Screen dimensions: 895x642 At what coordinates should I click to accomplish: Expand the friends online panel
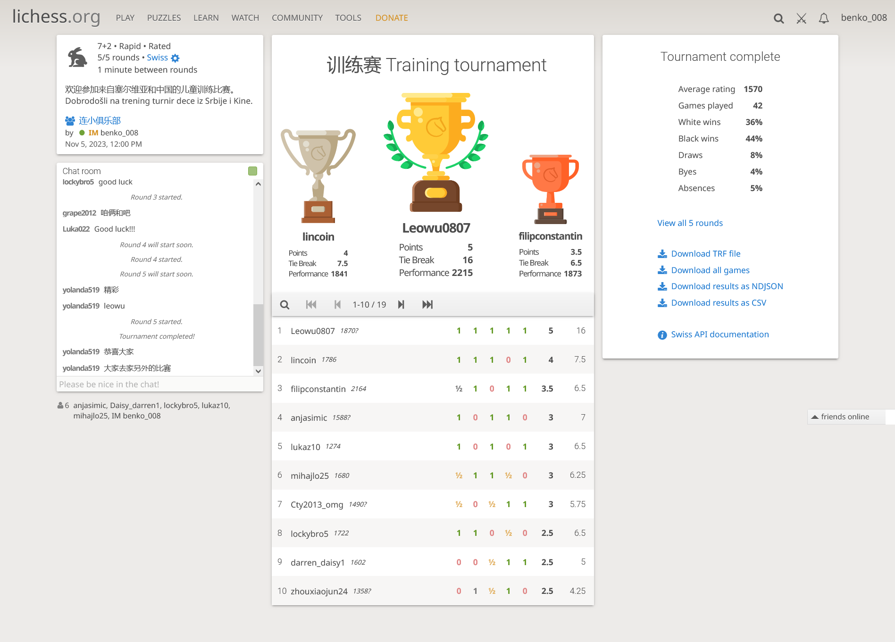pos(846,417)
